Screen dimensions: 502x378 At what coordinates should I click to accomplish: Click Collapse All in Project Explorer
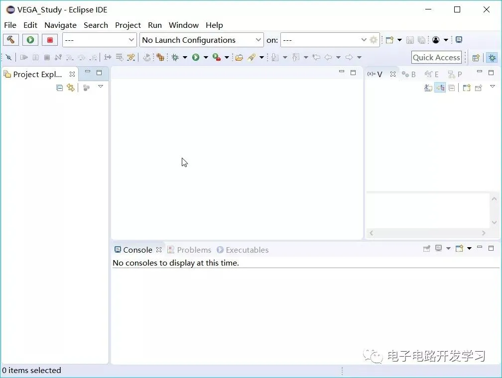[60, 88]
